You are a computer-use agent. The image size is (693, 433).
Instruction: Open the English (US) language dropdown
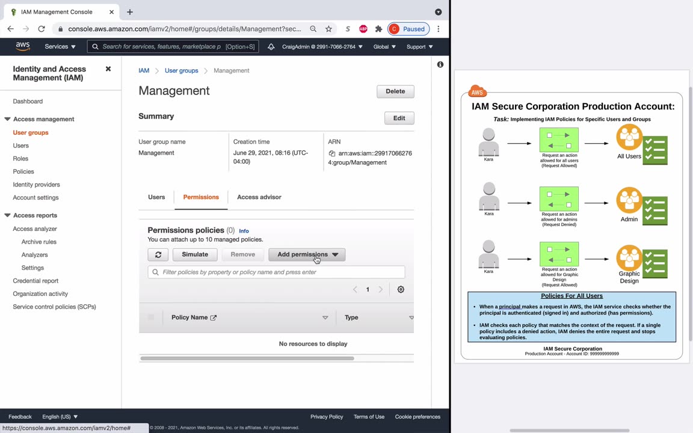tap(60, 417)
